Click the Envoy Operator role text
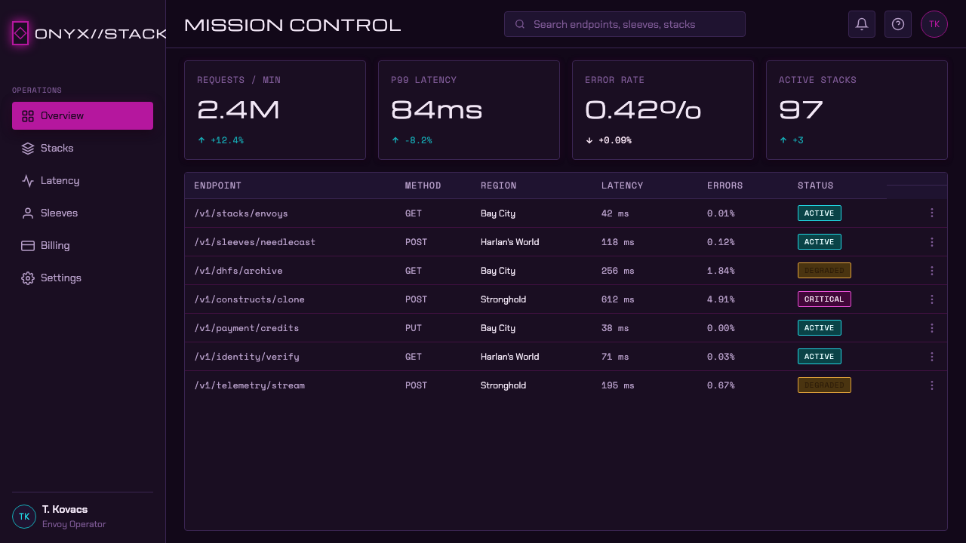 tap(74, 524)
